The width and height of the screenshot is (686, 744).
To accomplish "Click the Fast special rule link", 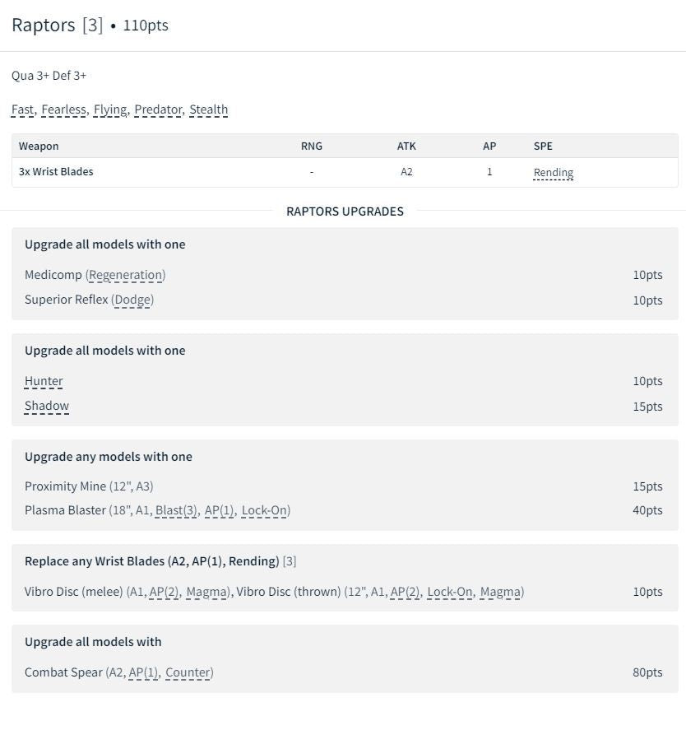I will (23, 109).
